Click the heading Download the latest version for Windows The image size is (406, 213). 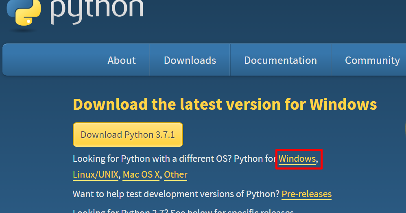pos(225,104)
